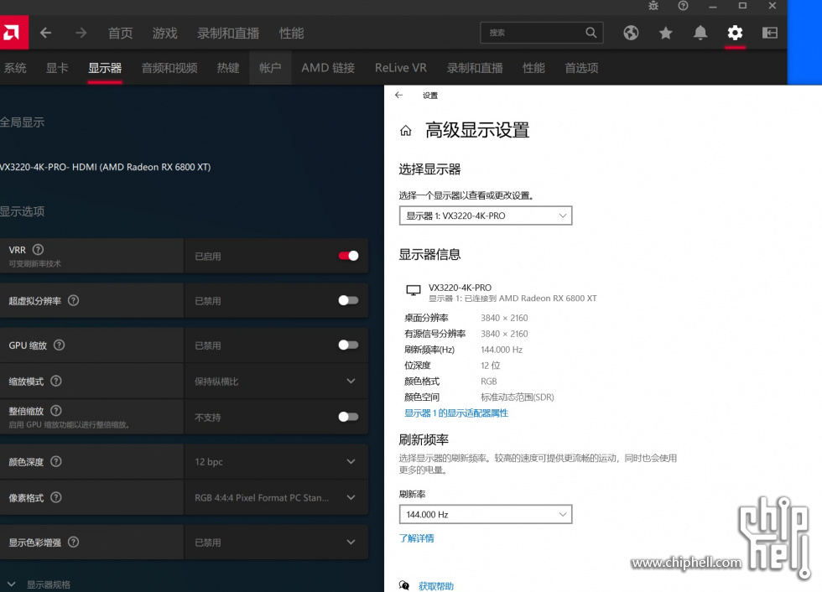Open notifications bell icon

coord(700,33)
